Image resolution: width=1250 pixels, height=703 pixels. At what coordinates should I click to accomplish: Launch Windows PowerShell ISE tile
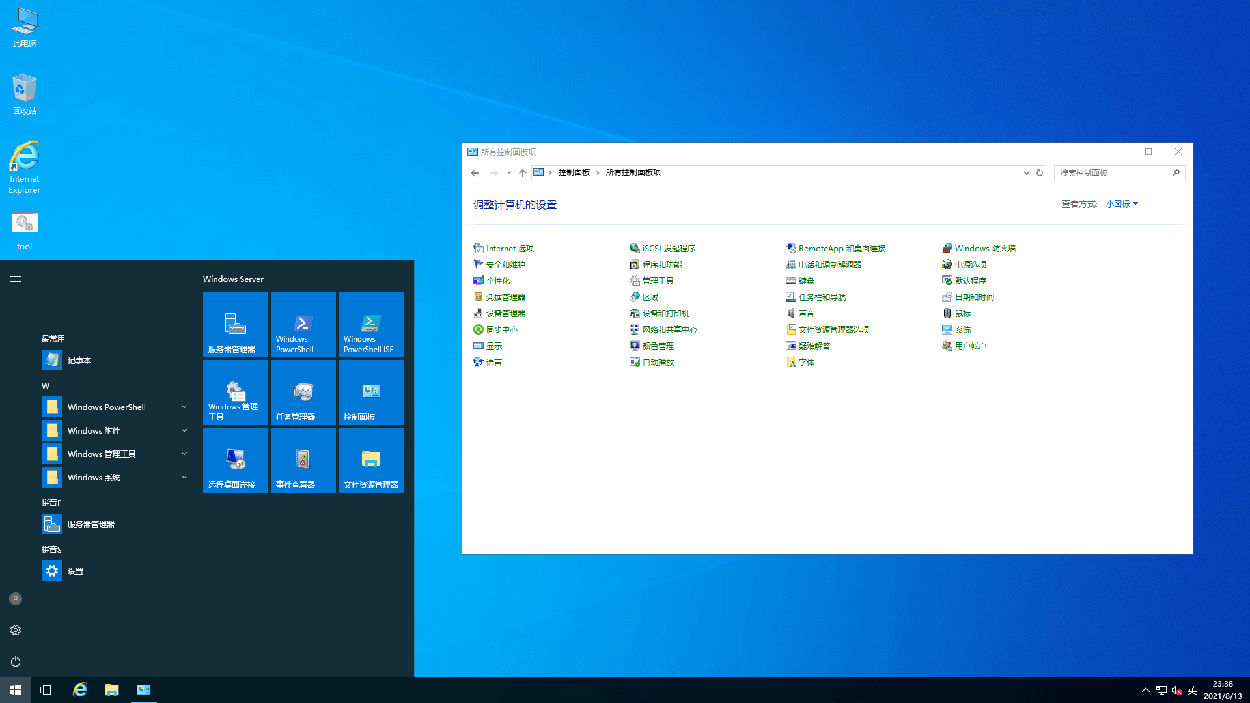point(370,324)
